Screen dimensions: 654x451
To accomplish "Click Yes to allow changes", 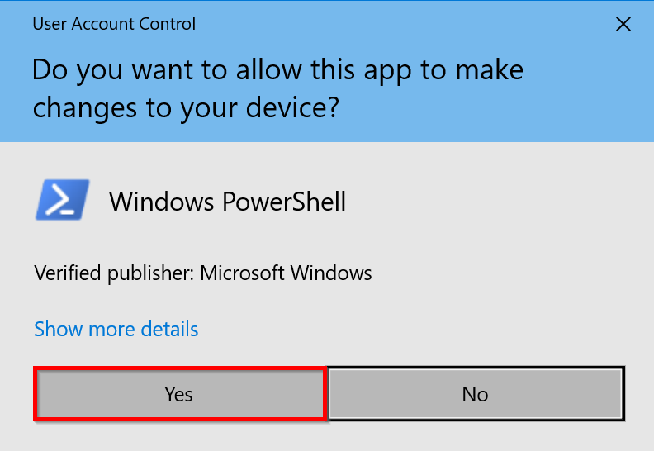I will click(178, 394).
